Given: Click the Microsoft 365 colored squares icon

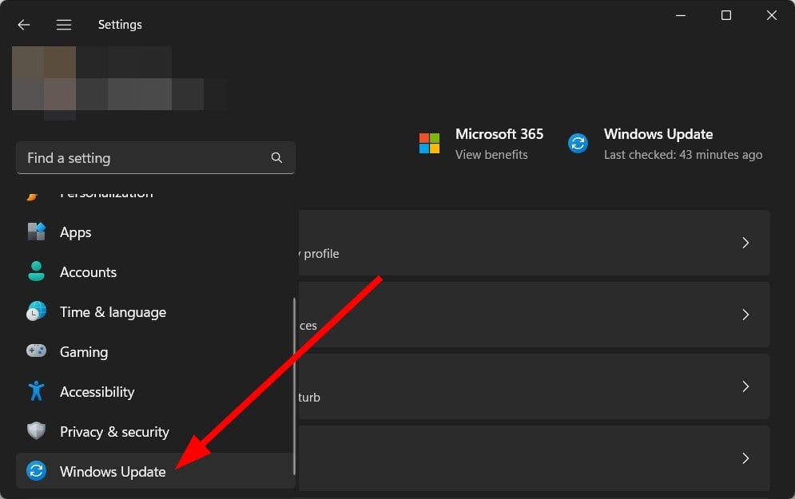Looking at the screenshot, I should (429, 143).
